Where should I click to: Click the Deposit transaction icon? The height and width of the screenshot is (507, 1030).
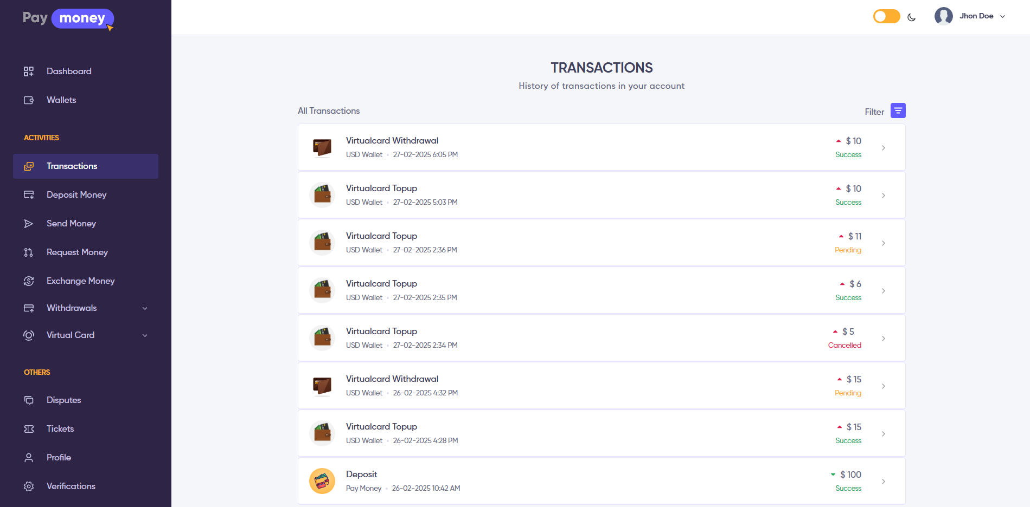pyautogui.click(x=322, y=481)
